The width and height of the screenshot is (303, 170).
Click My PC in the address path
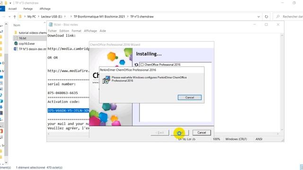click(x=32, y=17)
